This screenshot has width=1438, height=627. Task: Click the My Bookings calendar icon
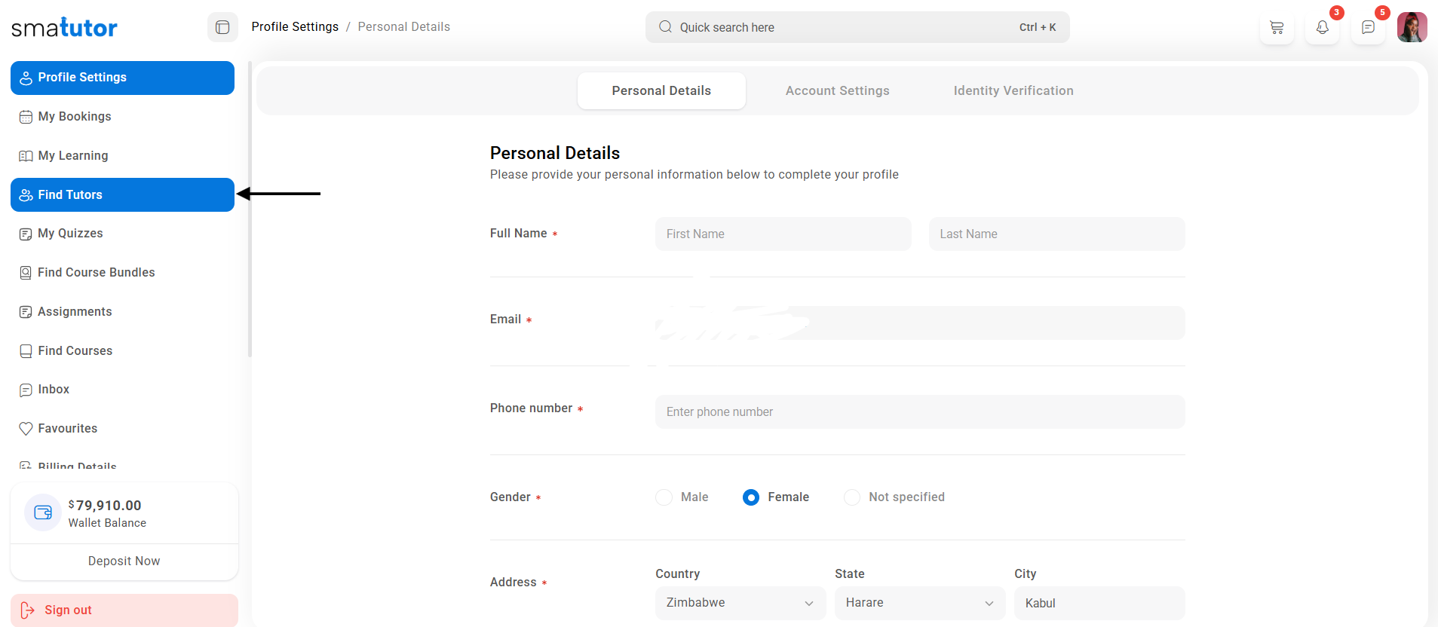[x=26, y=117]
